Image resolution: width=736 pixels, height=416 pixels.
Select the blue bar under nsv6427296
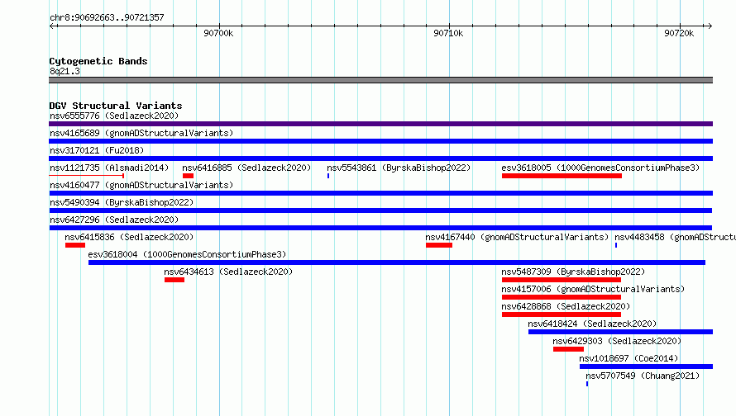pyautogui.click(x=380, y=228)
